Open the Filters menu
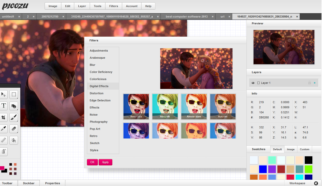 click(114, 6)
